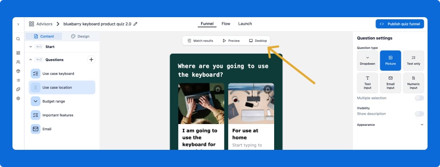This screenshot has width=440, height=167.
Task: Click the pencil icon to rename the quiz
Action: [135, 24]
